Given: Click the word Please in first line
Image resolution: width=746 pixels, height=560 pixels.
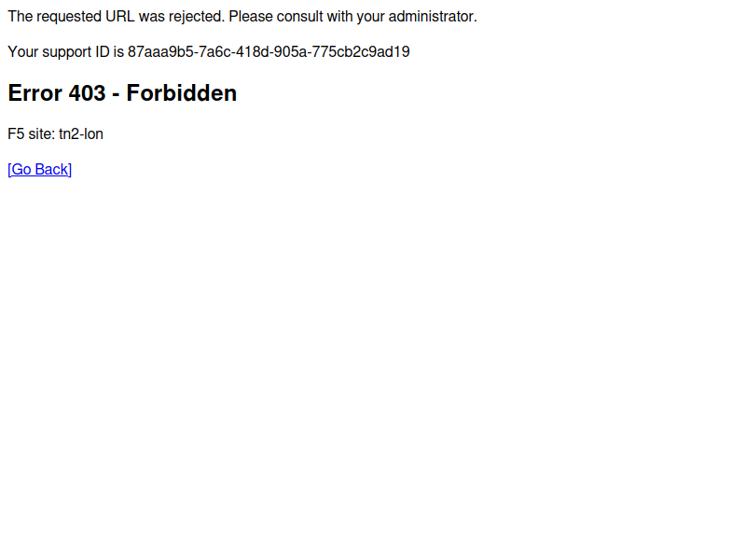Looking at the screenshot, I should [x=251, y=17].
